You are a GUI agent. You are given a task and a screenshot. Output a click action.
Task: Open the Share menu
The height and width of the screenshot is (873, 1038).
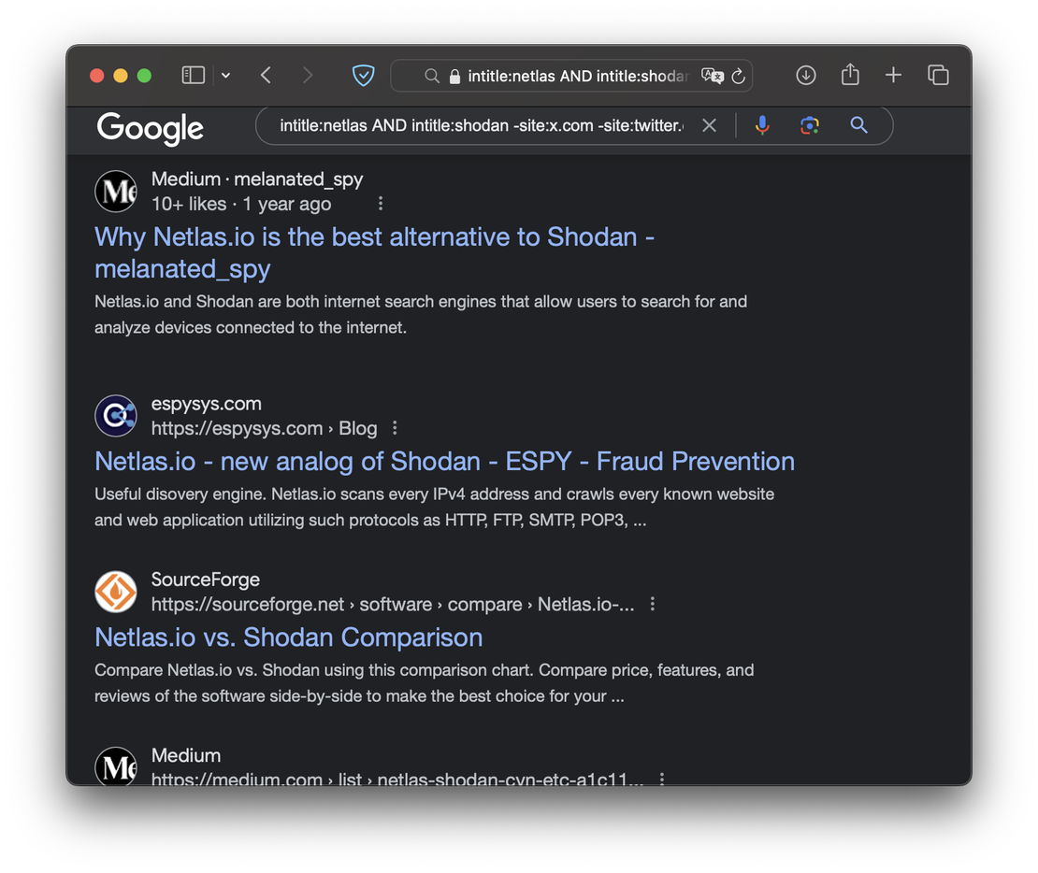coord(850,75)
